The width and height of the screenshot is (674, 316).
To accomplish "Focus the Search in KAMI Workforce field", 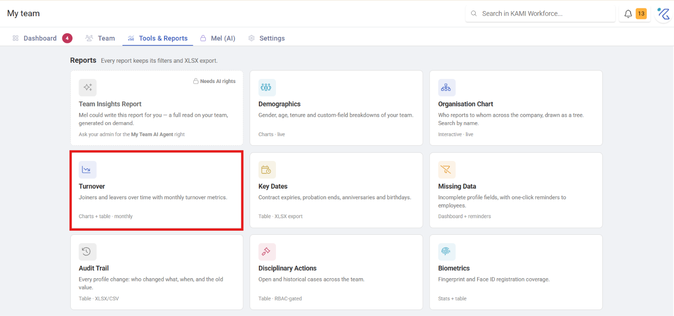I will click(540, 14).
